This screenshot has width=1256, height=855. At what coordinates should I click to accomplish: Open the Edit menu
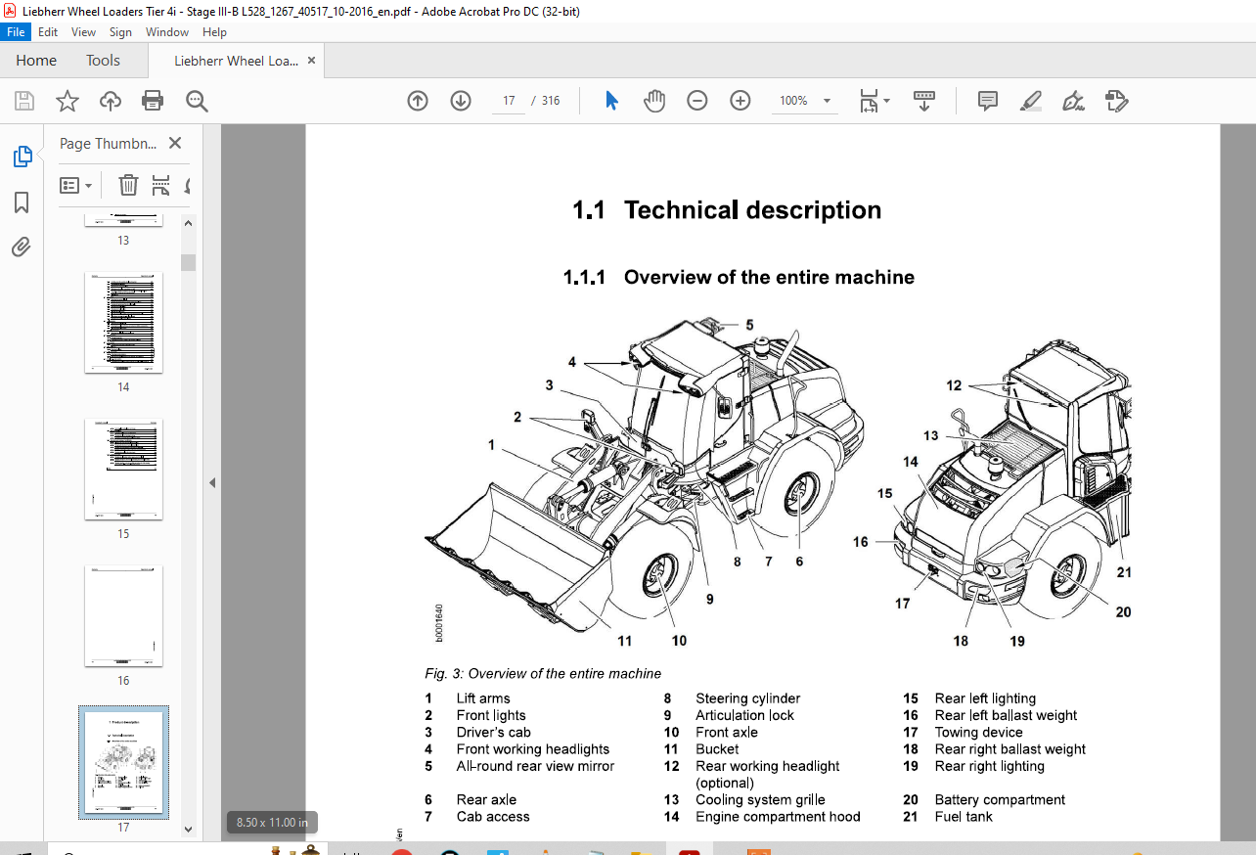click(48, 32)
